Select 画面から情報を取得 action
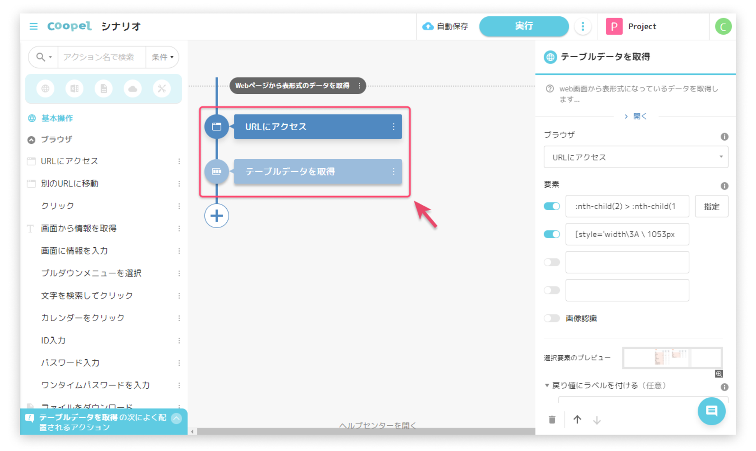This screenshot has width=756, height=451. pyautogui.click(x=79, y=228)
